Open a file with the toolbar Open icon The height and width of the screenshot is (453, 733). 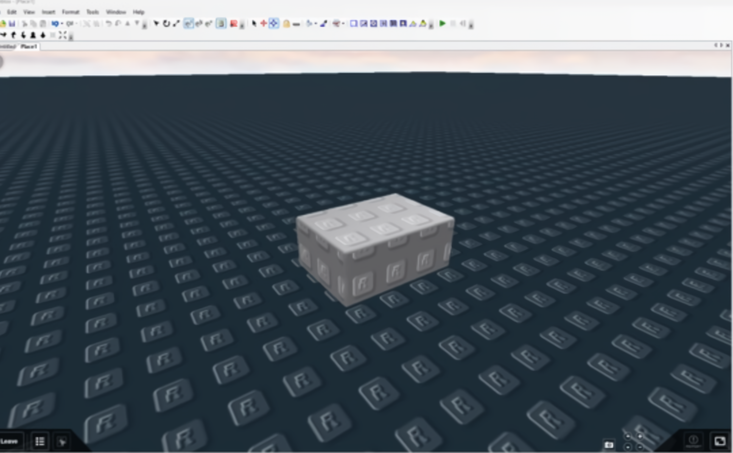tap(3, 23)
